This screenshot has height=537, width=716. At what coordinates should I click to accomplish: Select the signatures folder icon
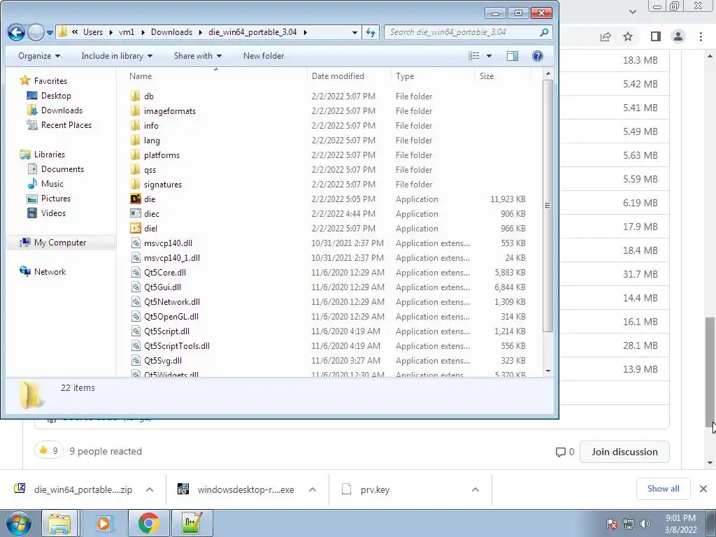(x=136, y=185)
